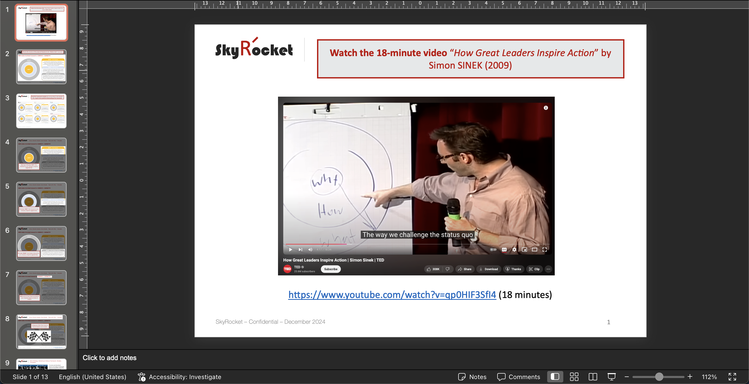This screenshot has width=749, height=384.
Task: Click Subscribe button in video screenshot
Action: (331, 269)
